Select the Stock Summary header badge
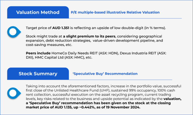 point(38,74)
